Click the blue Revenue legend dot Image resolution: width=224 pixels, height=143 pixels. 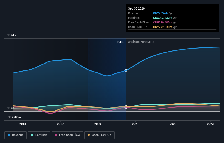pos(9,135)
